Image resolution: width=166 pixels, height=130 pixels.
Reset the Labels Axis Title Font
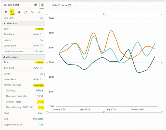tap(41, 34)
